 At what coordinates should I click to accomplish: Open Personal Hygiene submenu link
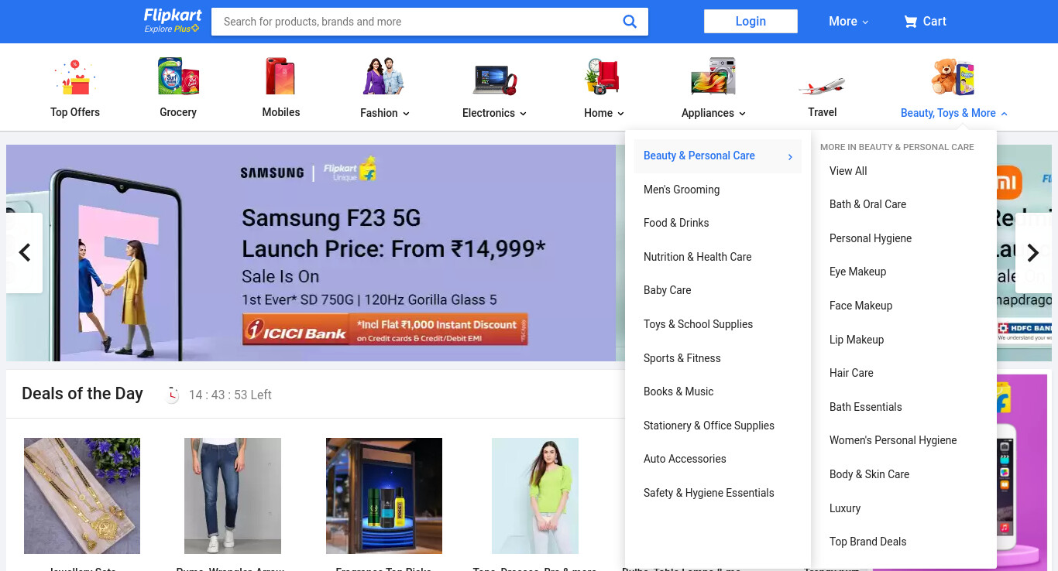coord(871,238)
